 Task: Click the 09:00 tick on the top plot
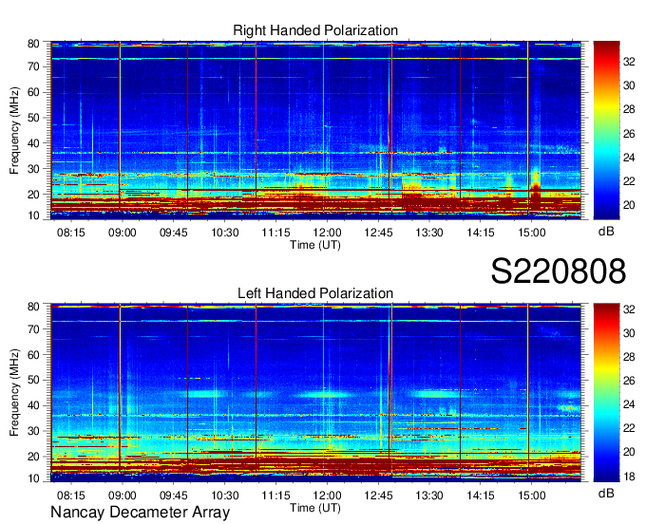pos(123,233)
